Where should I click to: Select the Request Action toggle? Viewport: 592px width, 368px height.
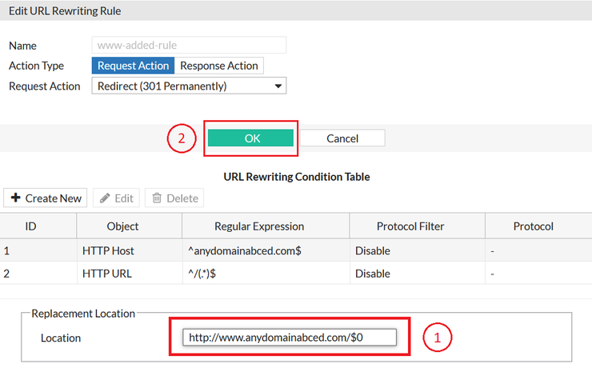point(134,66)
